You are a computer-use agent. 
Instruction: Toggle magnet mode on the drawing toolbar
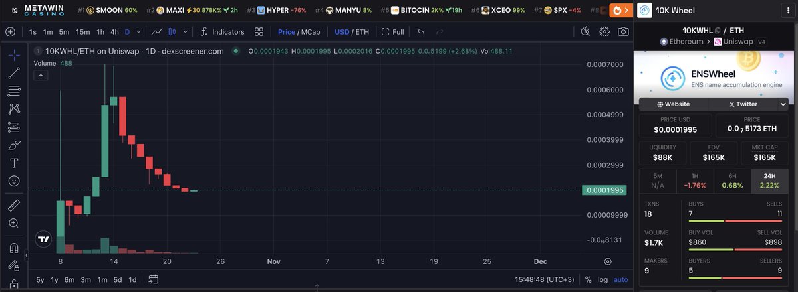(13, 248)
